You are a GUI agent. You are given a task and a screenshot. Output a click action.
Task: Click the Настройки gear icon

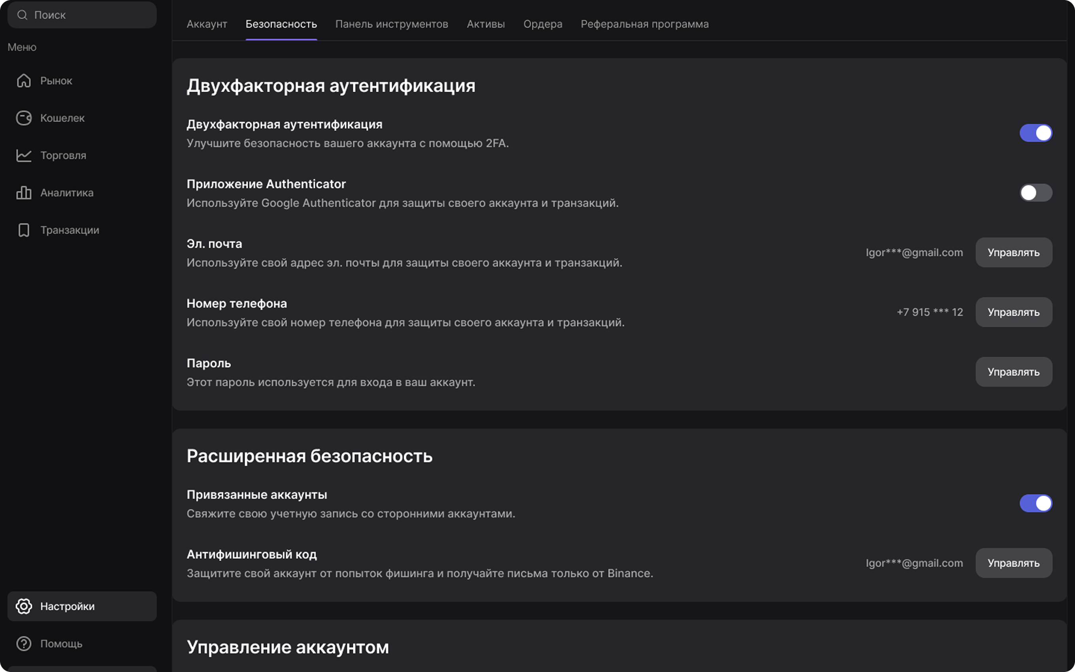click(24, 606)
